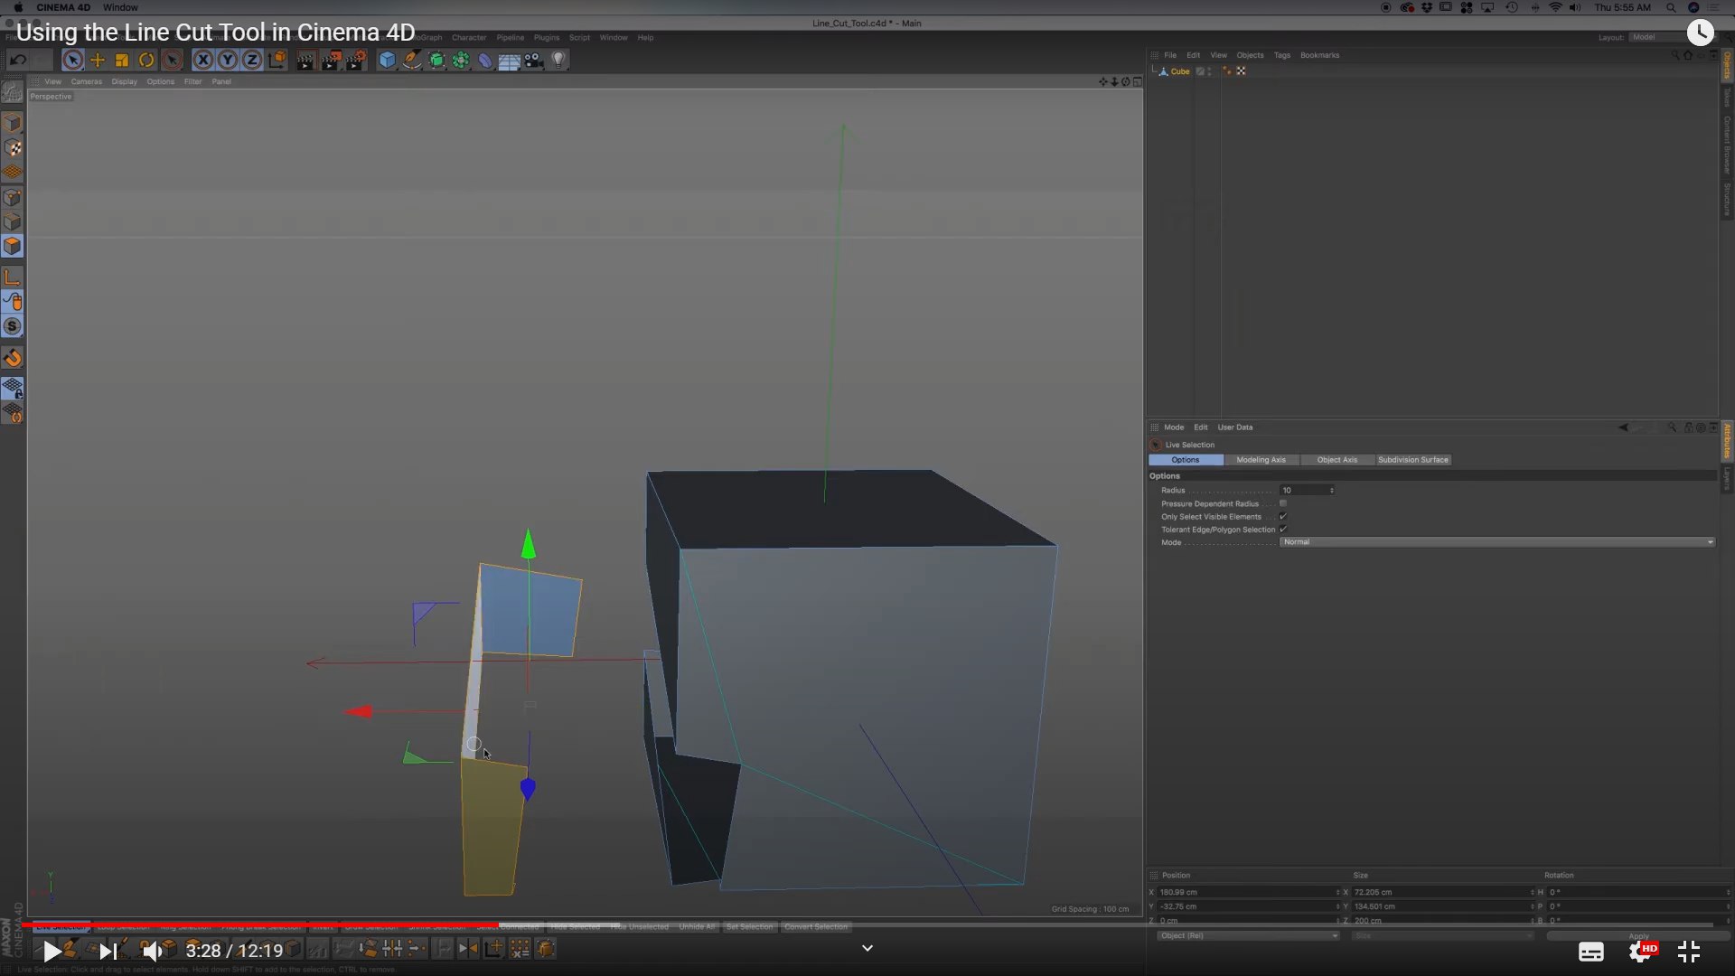Exit fullscreen video mode
Screen dimensions: 1735x976
coord(1689,952)
